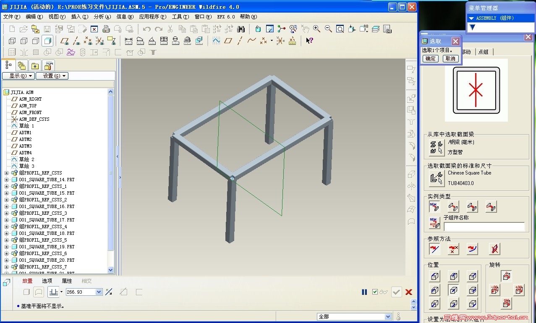536x323 pixels.
Task: Toggle datum points display icon
Action: point(88,41)
